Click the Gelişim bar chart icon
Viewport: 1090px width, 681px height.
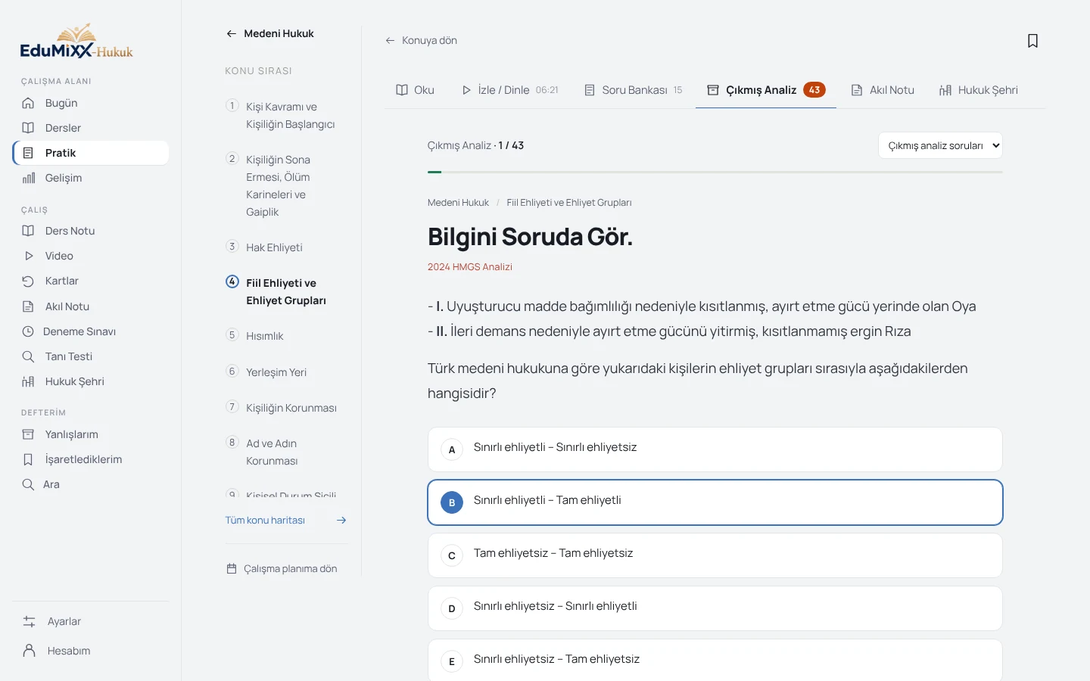click(x=28, y=178)
